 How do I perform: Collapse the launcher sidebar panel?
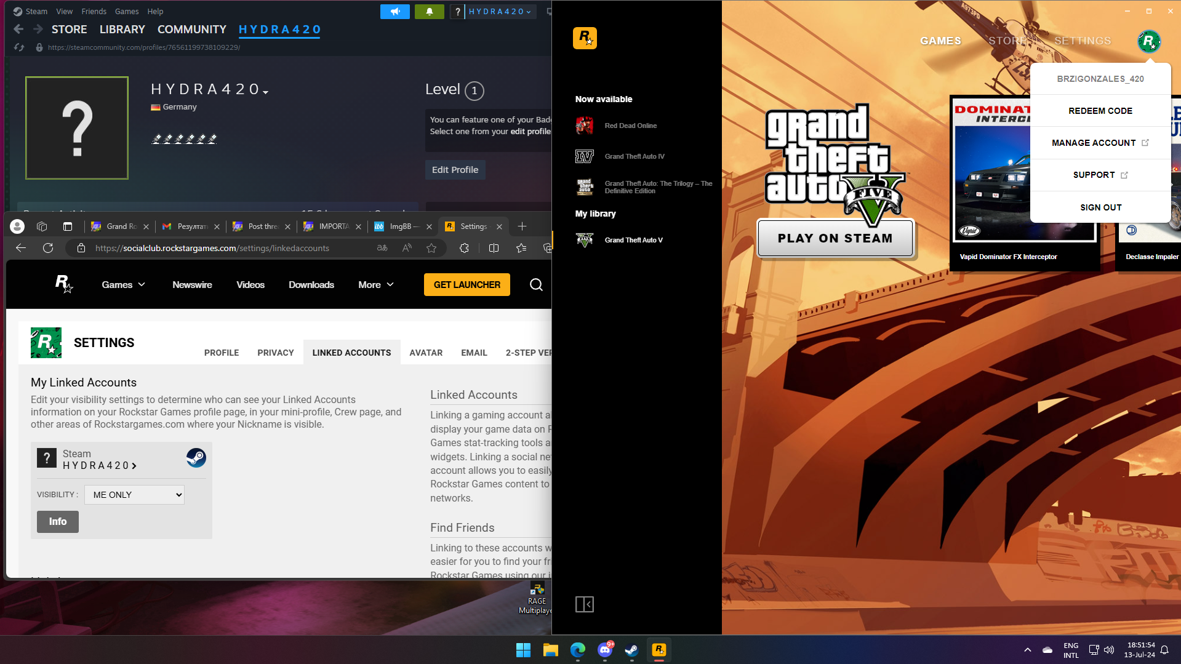point(585,604)
